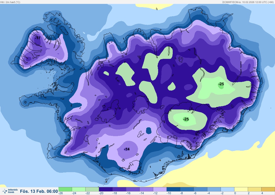Image resolution: width=275 pixels, height=195 pixels.
Task: Click the -26 value on the legend scale
Action: [61, 193]
